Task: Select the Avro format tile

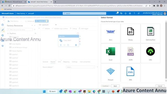Action: (x=110, y=33)
